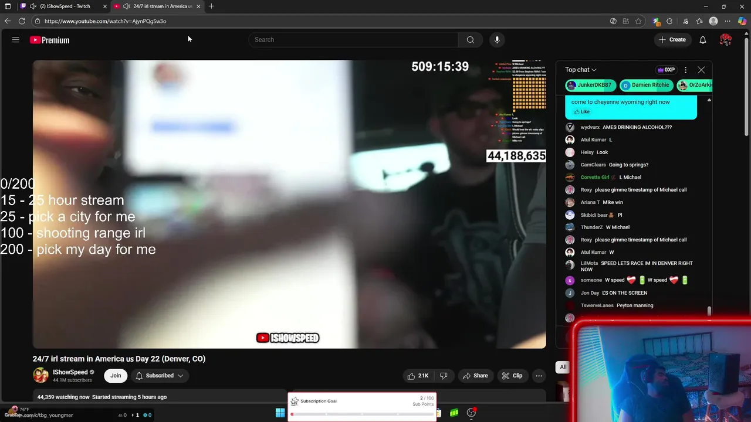Open the YouTube account avatar menu
This screenshot has width=751, height=422.
point(726,40)
